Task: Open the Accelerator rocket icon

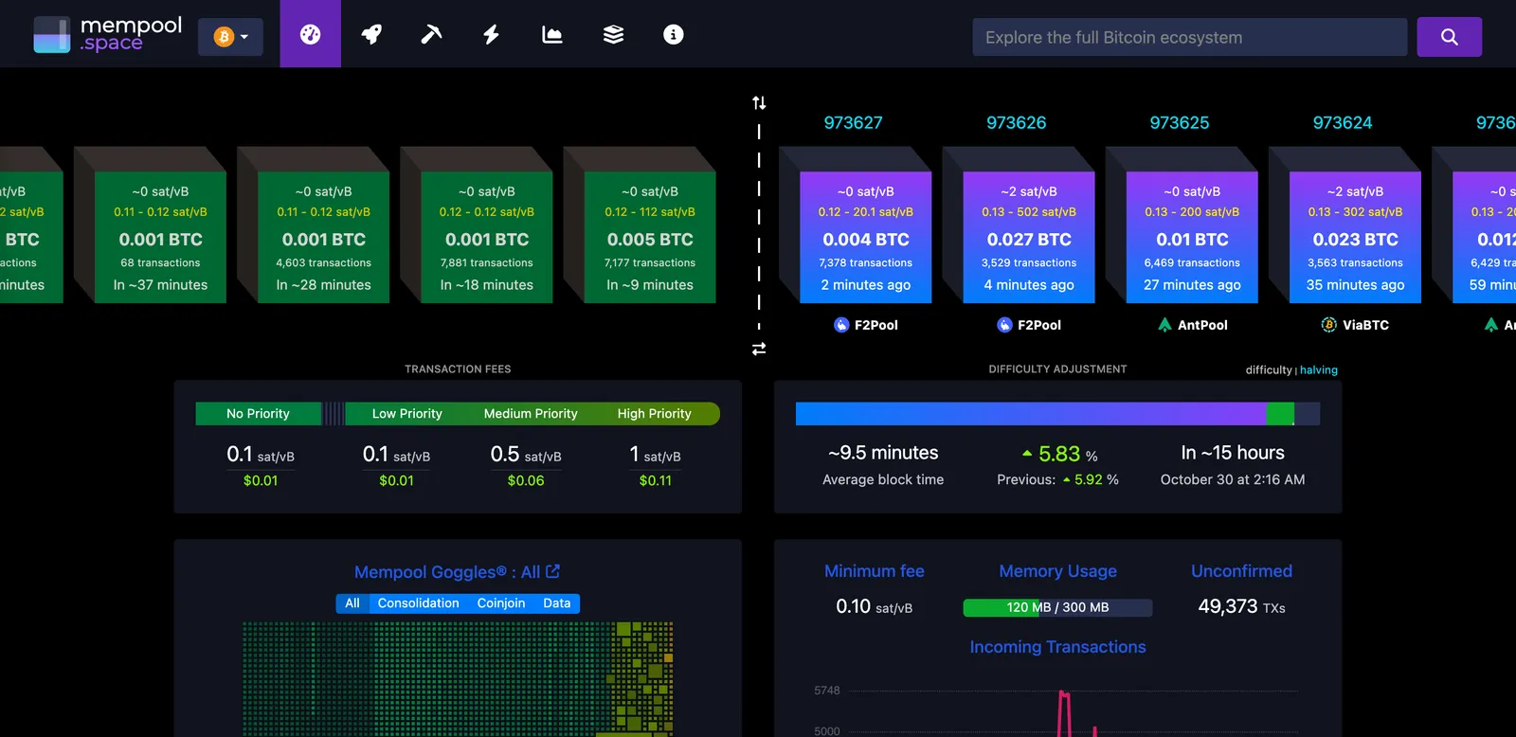Action: click(371, 34)
